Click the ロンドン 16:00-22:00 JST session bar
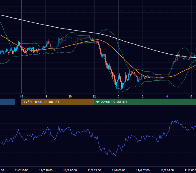Image resolution: width=196 pixels, height=173 pixels. coord(57,102)
